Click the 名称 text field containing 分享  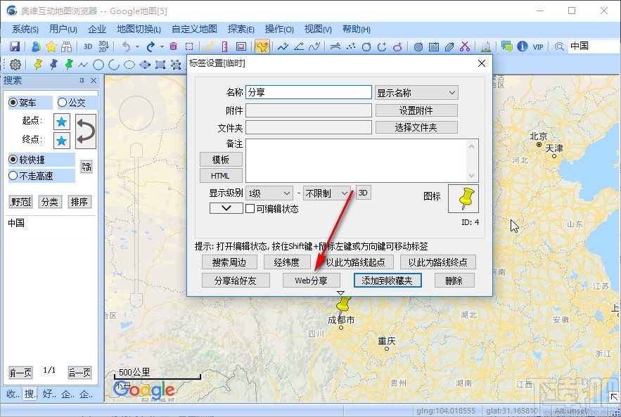pos(308,92)
